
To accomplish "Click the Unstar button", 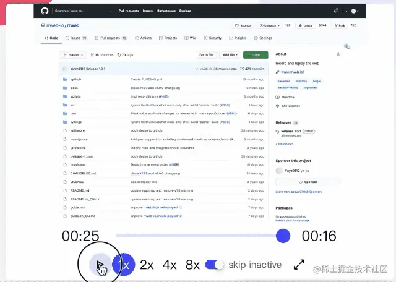I will point(306,25).
